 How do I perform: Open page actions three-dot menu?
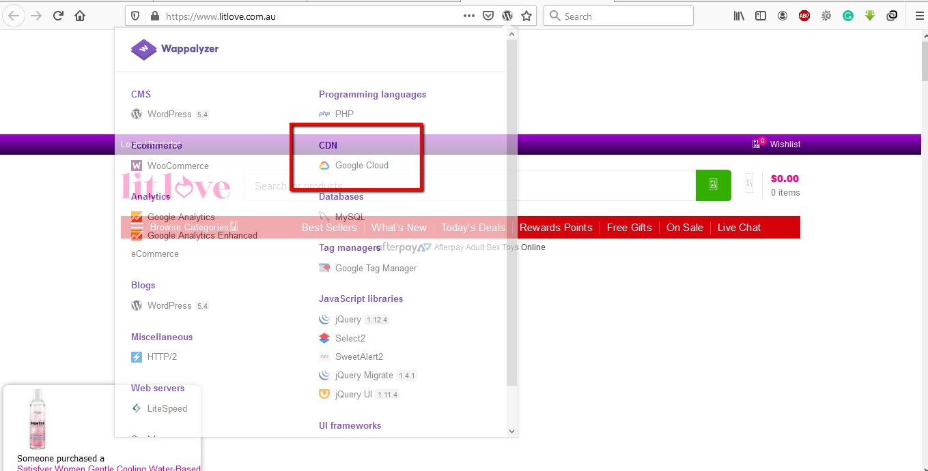pyautogui.click(x=469, y=16)
